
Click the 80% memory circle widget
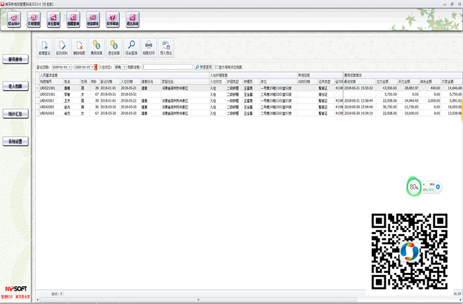pyautogui.click(x=413, y=186)
